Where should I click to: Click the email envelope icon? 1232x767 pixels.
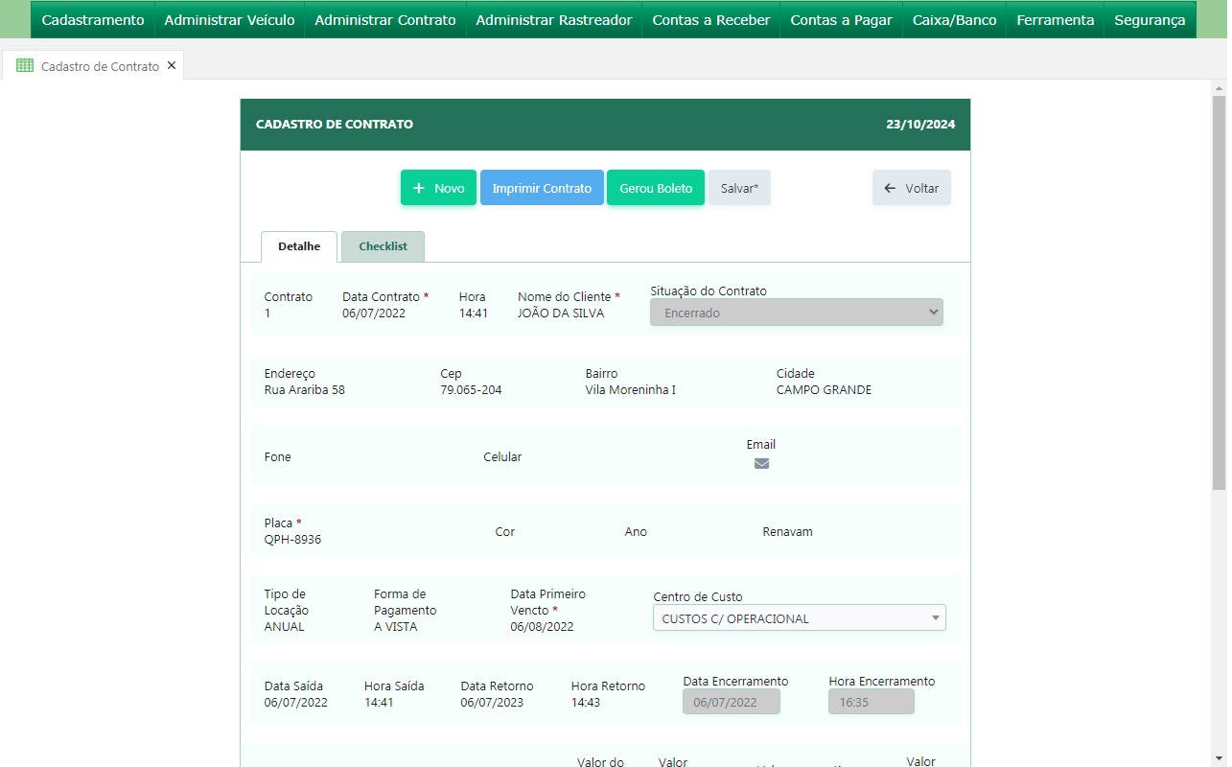pyautogui.click(x=761, y=463)
